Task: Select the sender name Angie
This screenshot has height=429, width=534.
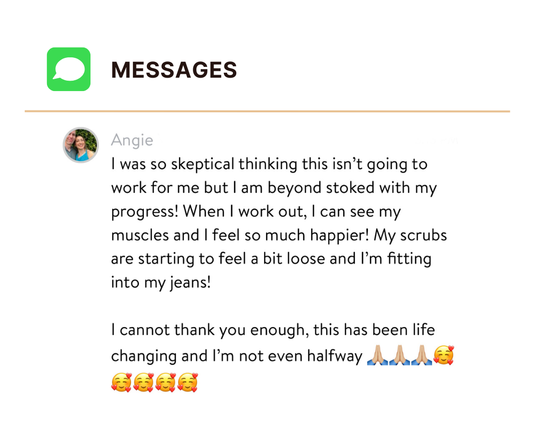Action: click(132, 140)
